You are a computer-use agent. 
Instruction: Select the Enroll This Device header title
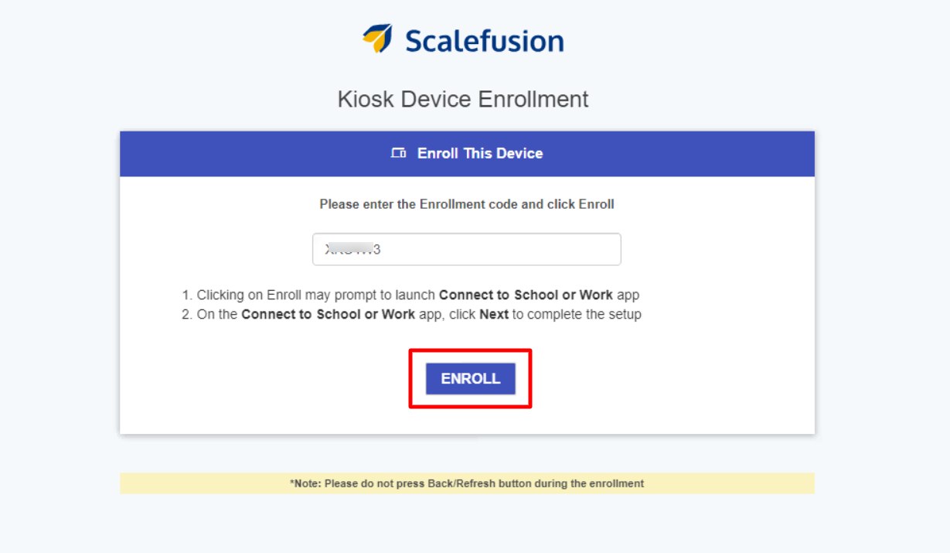pos(480,153)
